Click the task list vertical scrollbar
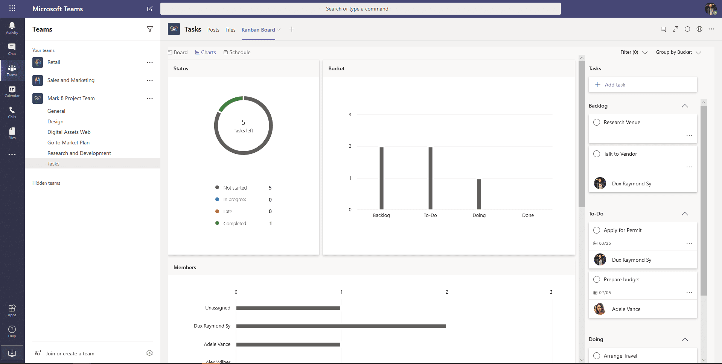Image resolution: width=722 pixels, height=364 pixels. coord(704,200)
